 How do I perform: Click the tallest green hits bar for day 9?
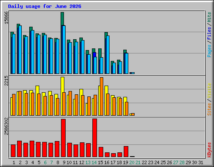[62, 19]
